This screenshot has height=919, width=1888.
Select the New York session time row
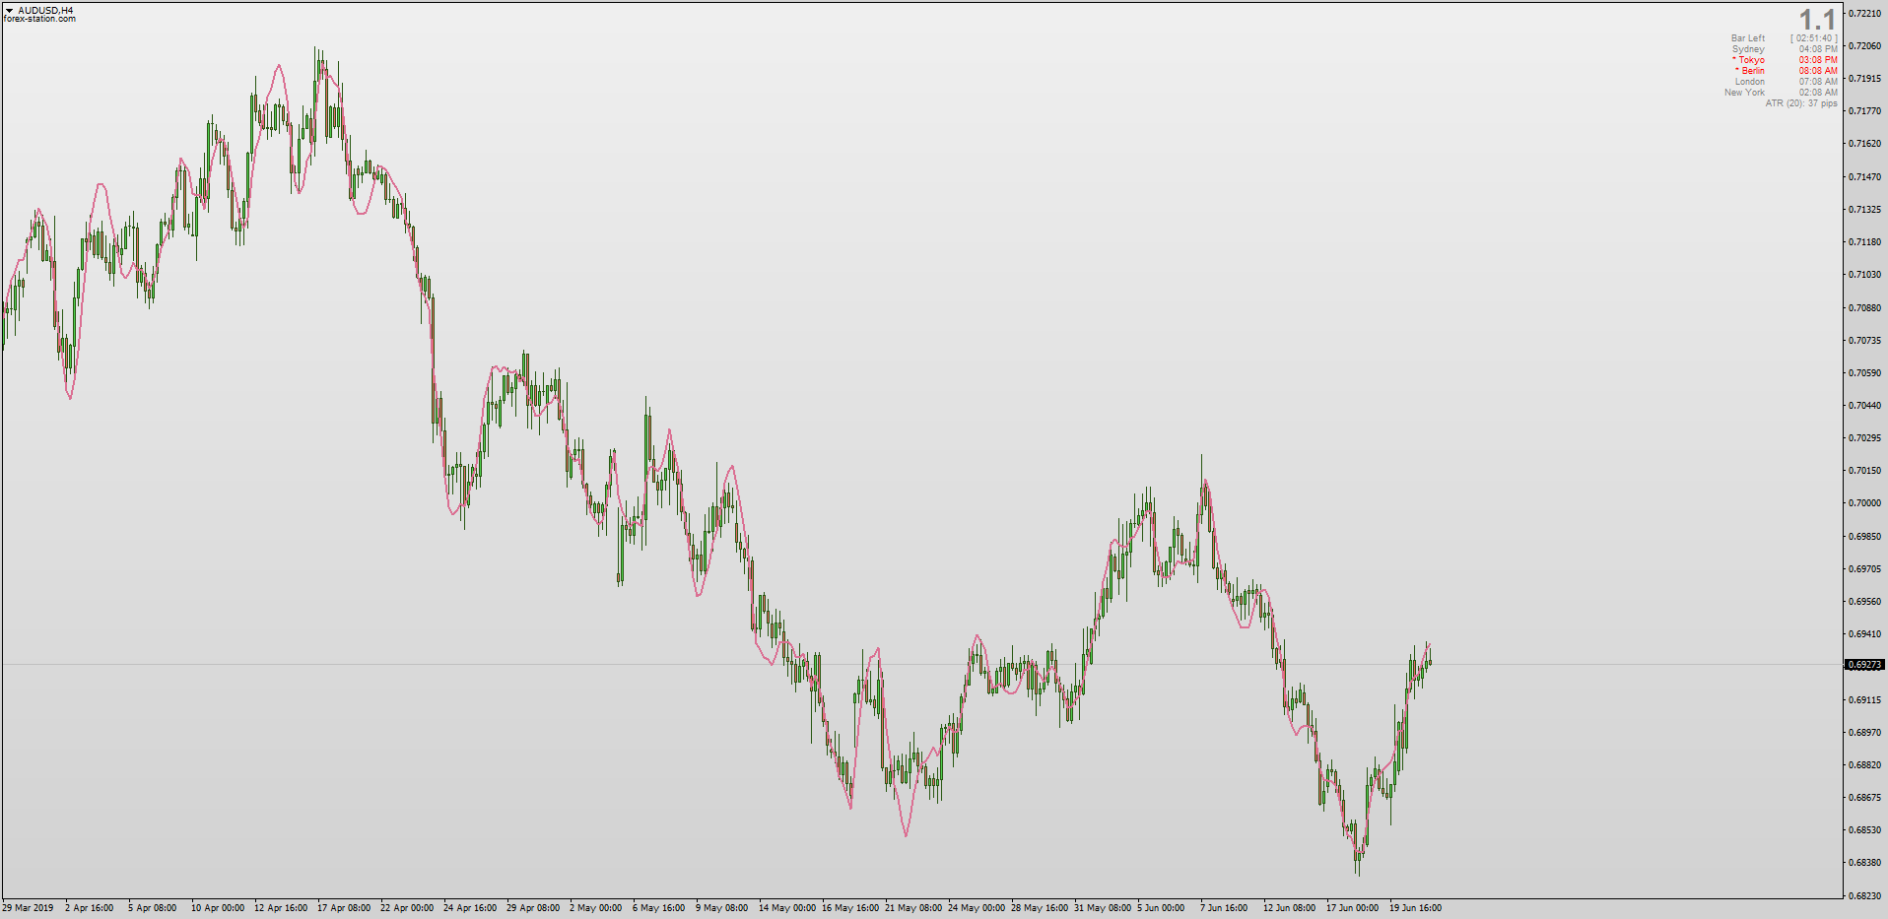click(1781, 93)
